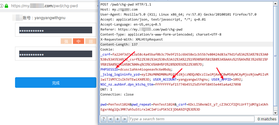Click the browser URL address field
Screen dimensions: 279x125
click(45, 6)
